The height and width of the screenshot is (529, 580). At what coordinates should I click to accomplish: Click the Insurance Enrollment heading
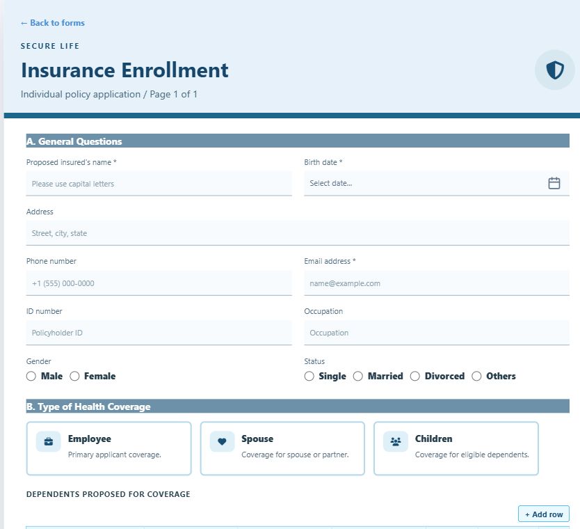pyautogui.click(x=124, y=70)
